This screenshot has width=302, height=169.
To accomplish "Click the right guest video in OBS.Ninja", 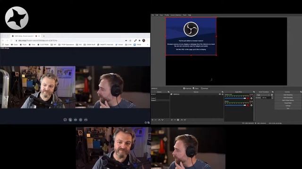I will [113, 87].
